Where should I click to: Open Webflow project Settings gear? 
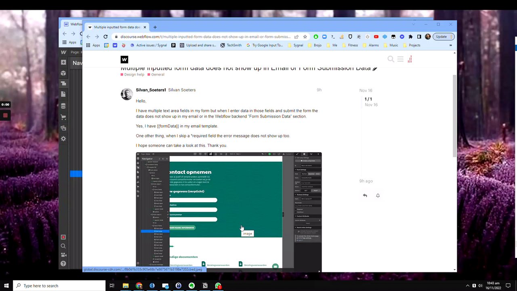[x=63, y=139]
